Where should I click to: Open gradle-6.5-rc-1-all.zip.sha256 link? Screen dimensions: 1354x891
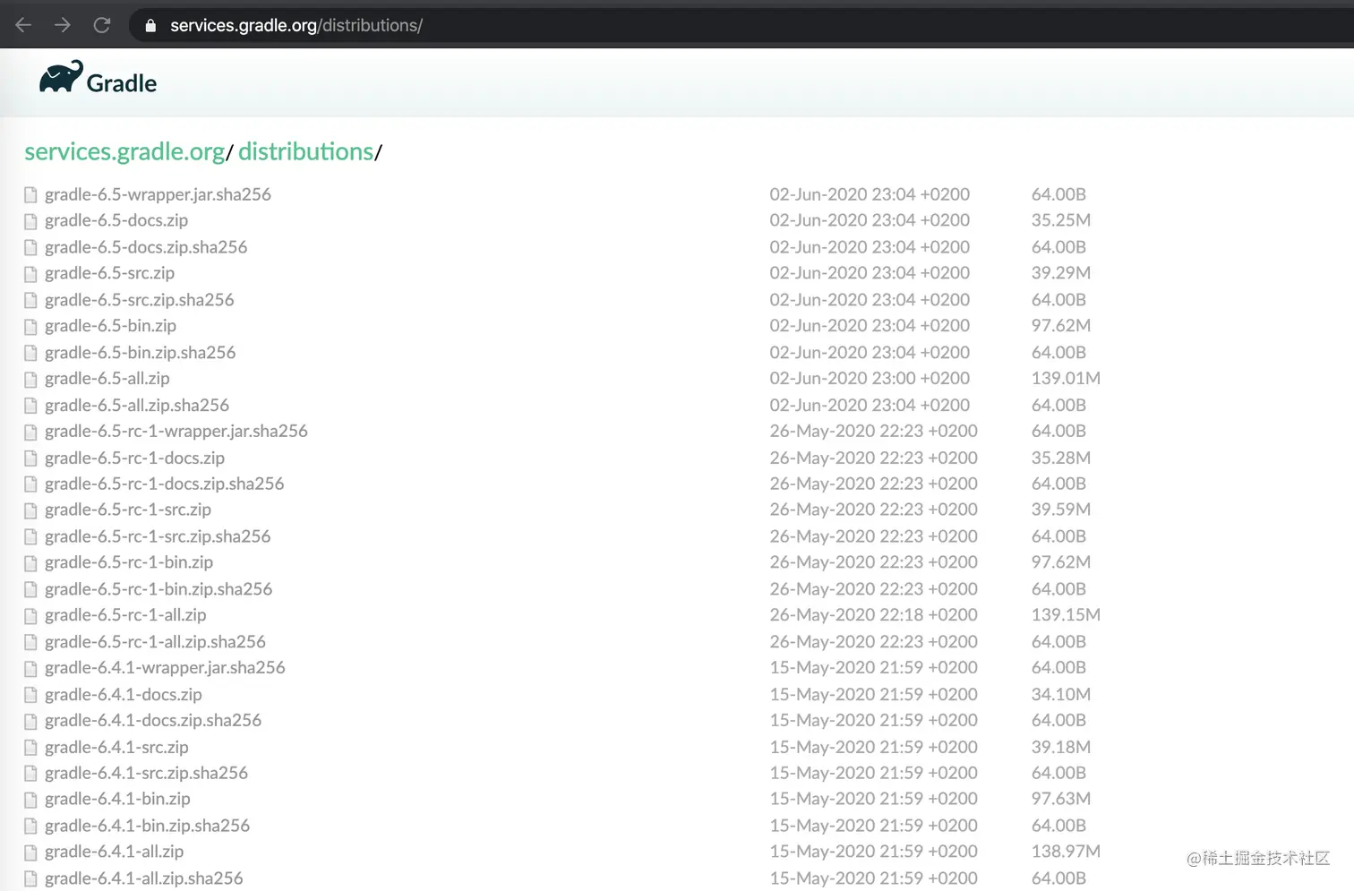tap(155, 642)
